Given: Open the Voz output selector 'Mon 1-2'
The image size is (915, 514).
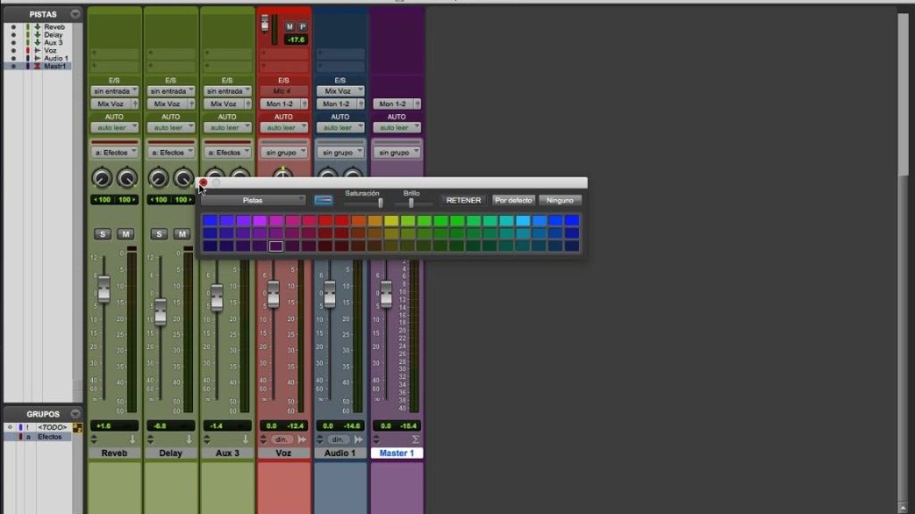Looking at the screenshot, I should 280,104.
